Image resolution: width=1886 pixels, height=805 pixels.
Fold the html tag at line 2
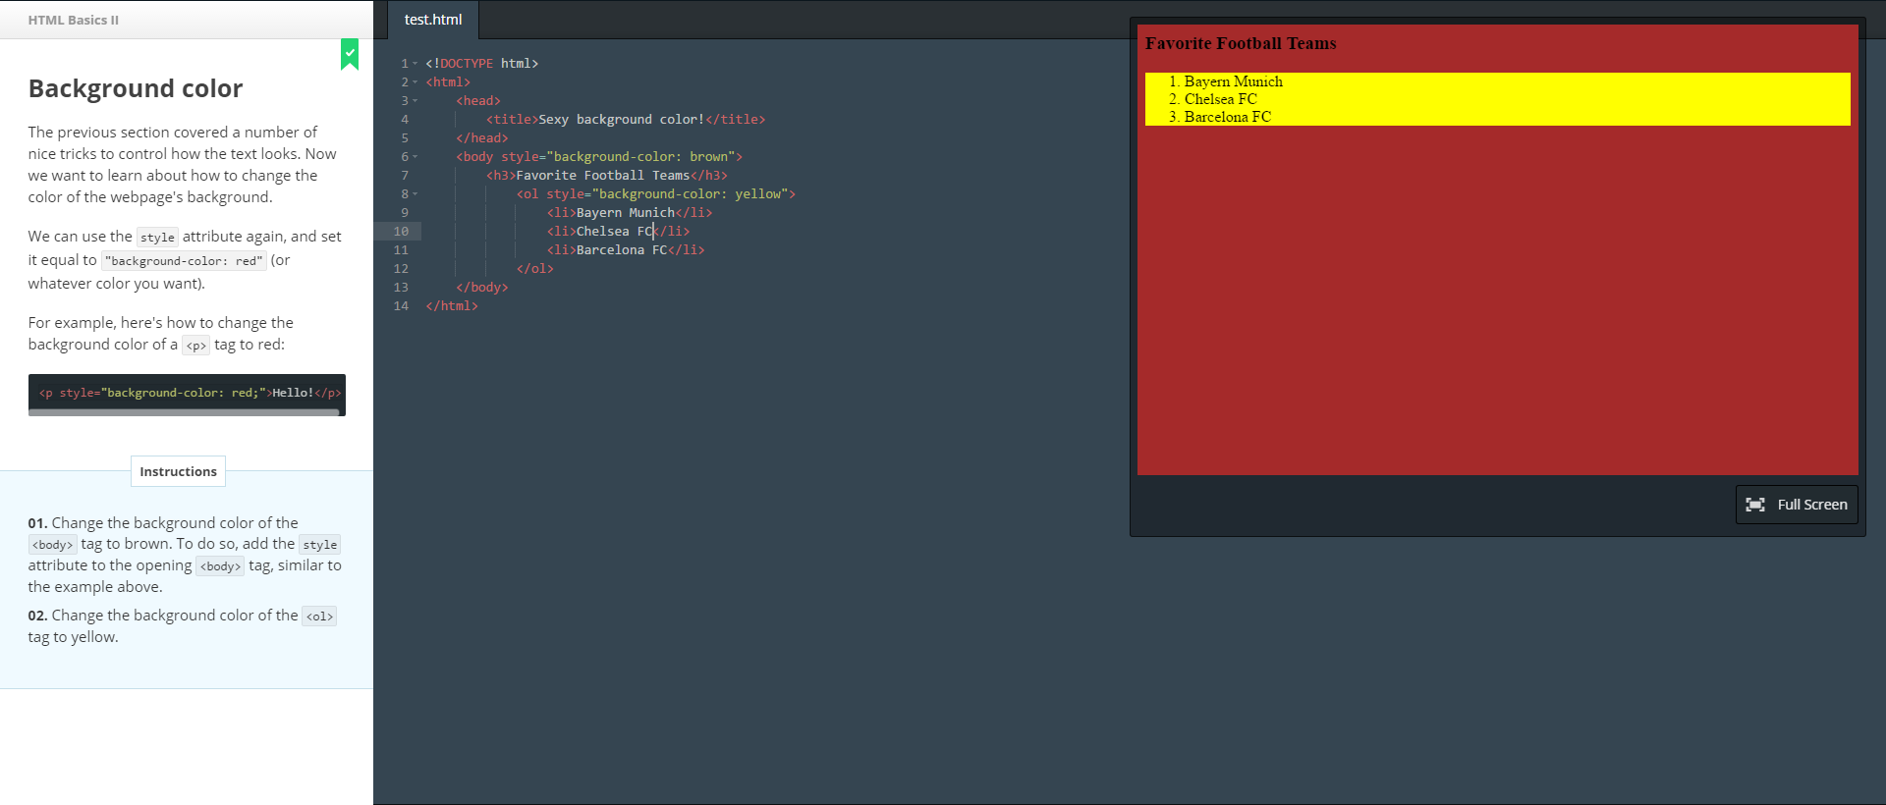pyautogui.click(x=416, y=82)
